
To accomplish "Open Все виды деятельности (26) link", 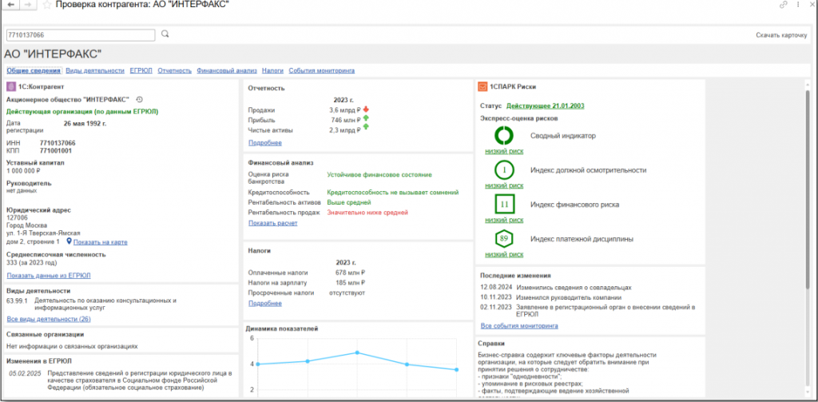I will click(x=49, y=318).
